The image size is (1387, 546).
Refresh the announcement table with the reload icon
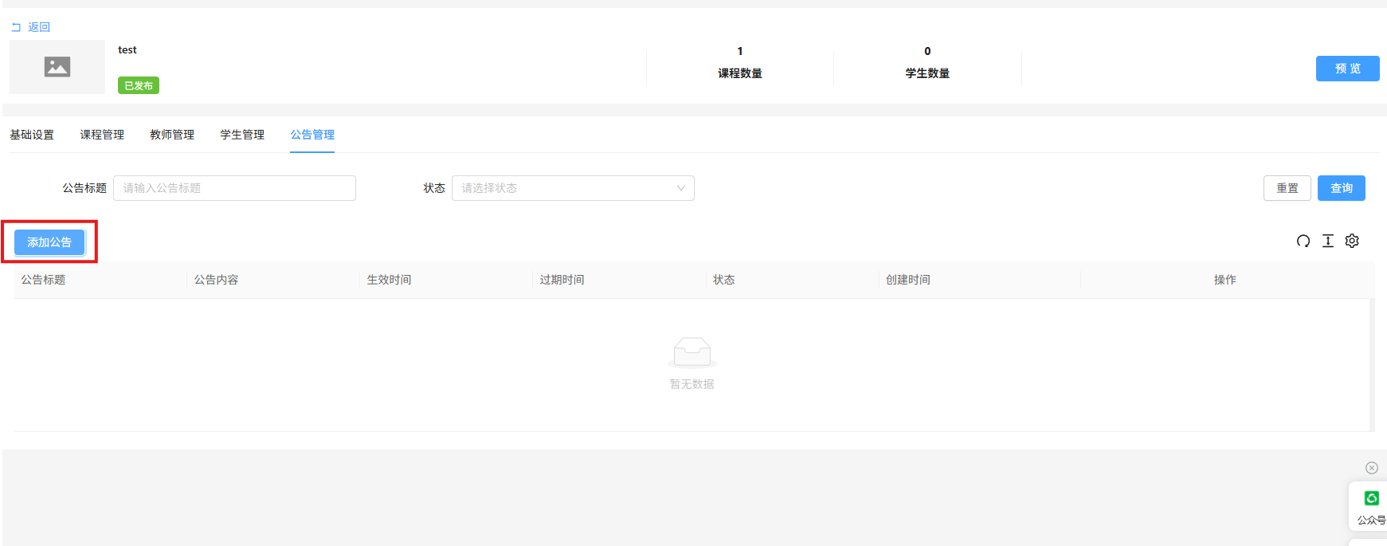point(1303,241)
